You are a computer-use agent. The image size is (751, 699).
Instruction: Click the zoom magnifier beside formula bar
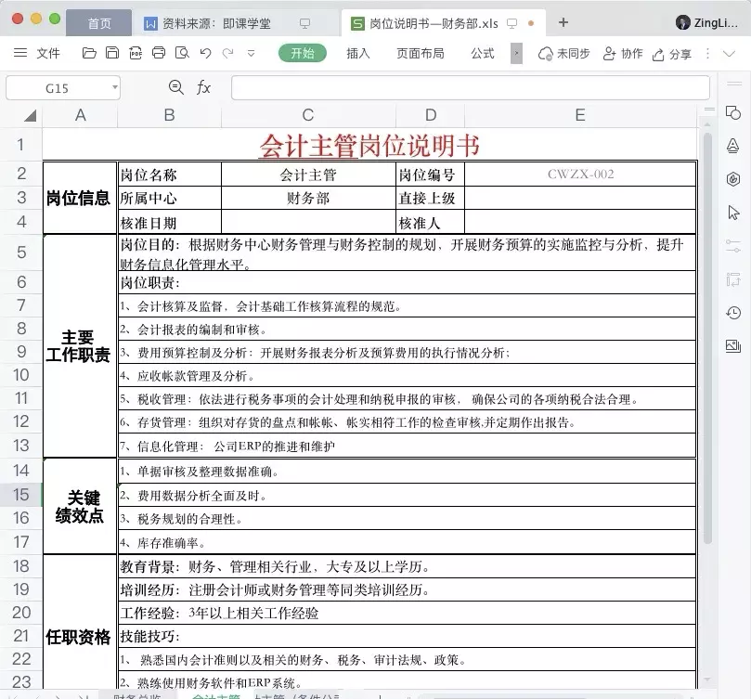click(176, 87)
